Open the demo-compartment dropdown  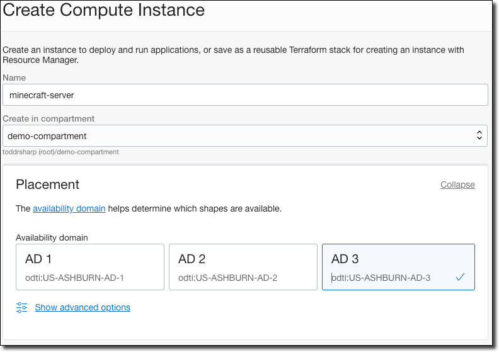click(x=245, y=136)
